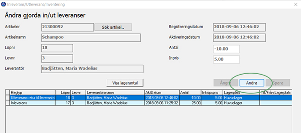The height and width of the screenshot is (133, 301).
Task: Click the 2018-09-06 12:46:02 table cell
Action: point(162,98)
